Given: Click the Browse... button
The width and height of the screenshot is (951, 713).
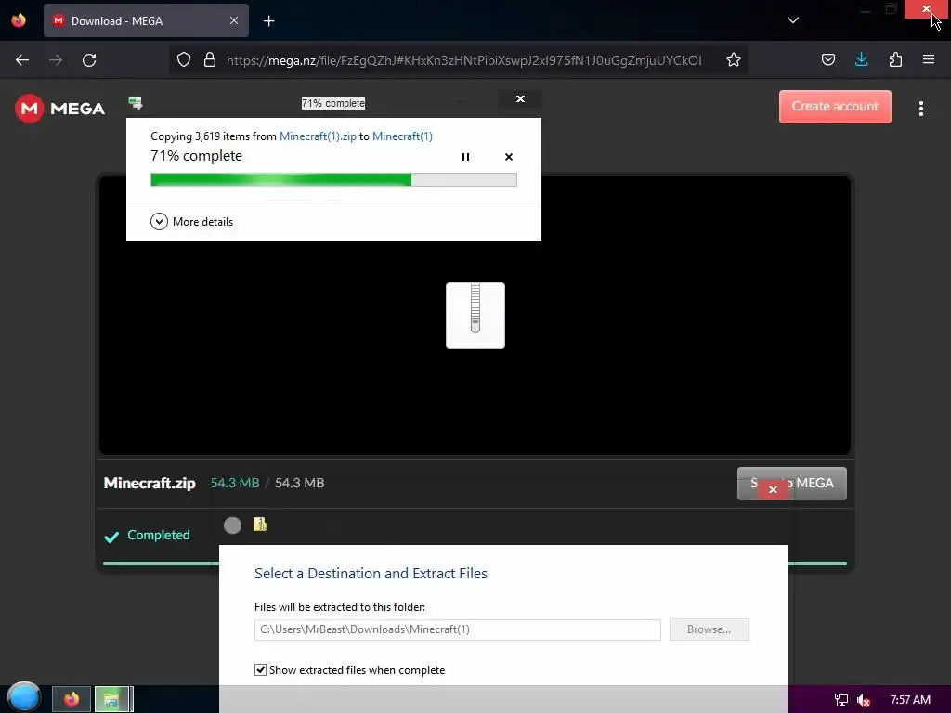Looking at the screenshot, I should pyautogui.click(x=709, y=629).
